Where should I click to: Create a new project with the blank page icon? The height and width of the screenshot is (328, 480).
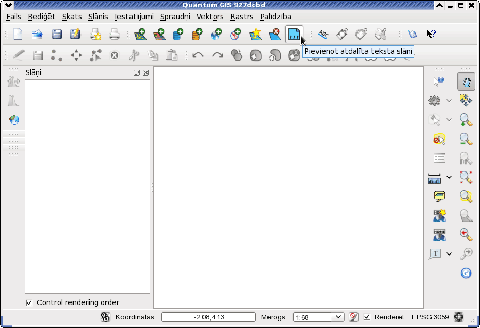pos(18,34)
